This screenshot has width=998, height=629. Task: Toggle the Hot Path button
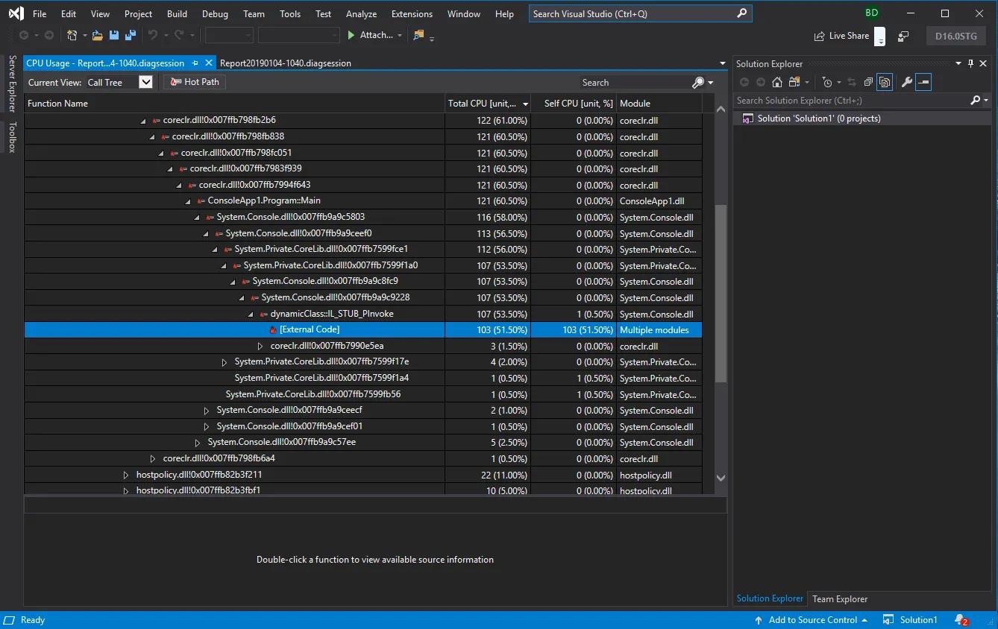tap(195, 82)
